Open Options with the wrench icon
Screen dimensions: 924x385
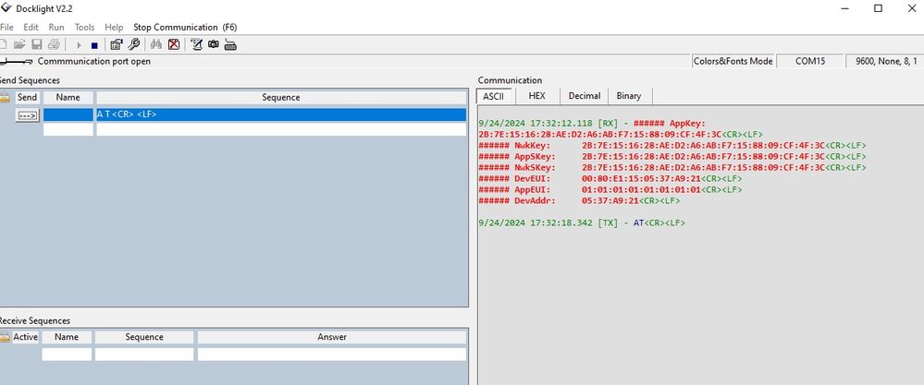point(134,44)
